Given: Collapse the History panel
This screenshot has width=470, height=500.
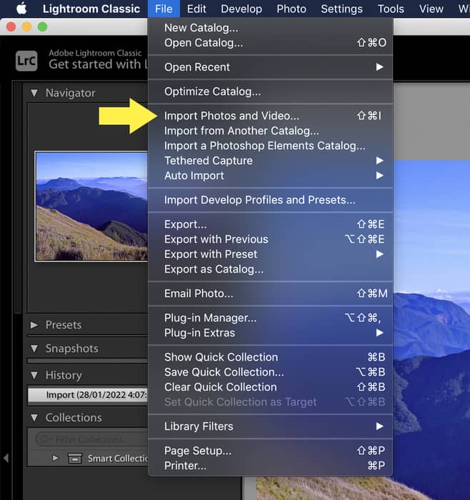Looking at the screenshot, I should point(34,375).
